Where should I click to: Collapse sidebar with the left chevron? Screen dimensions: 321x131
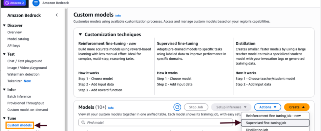tap(56, 15)
